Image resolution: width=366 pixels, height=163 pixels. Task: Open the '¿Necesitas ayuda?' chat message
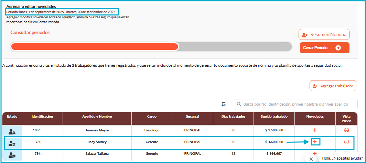coord(342,159)
